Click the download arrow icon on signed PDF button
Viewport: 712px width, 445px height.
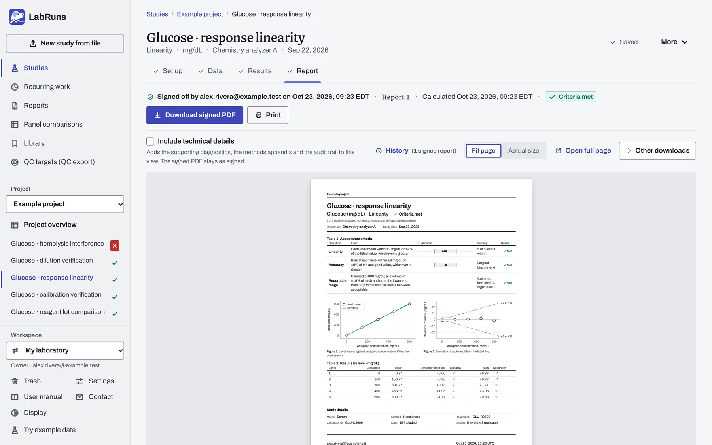(x=157, y=115)
